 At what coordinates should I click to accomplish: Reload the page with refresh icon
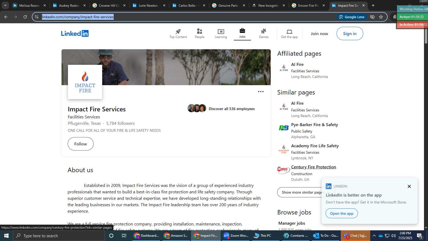point(25,17)
